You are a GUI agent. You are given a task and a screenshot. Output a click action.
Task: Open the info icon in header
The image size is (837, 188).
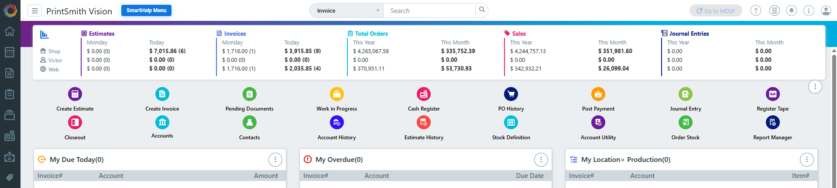[x=809, y=11]
